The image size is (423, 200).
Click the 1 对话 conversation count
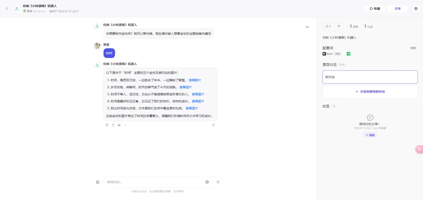(x=369, y=27)
